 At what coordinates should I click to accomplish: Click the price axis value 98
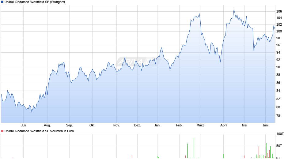pyautogui.click(x=278, y=38)
